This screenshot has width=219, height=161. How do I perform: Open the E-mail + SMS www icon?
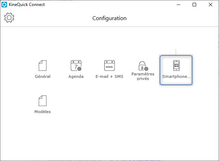click(109, 66)
